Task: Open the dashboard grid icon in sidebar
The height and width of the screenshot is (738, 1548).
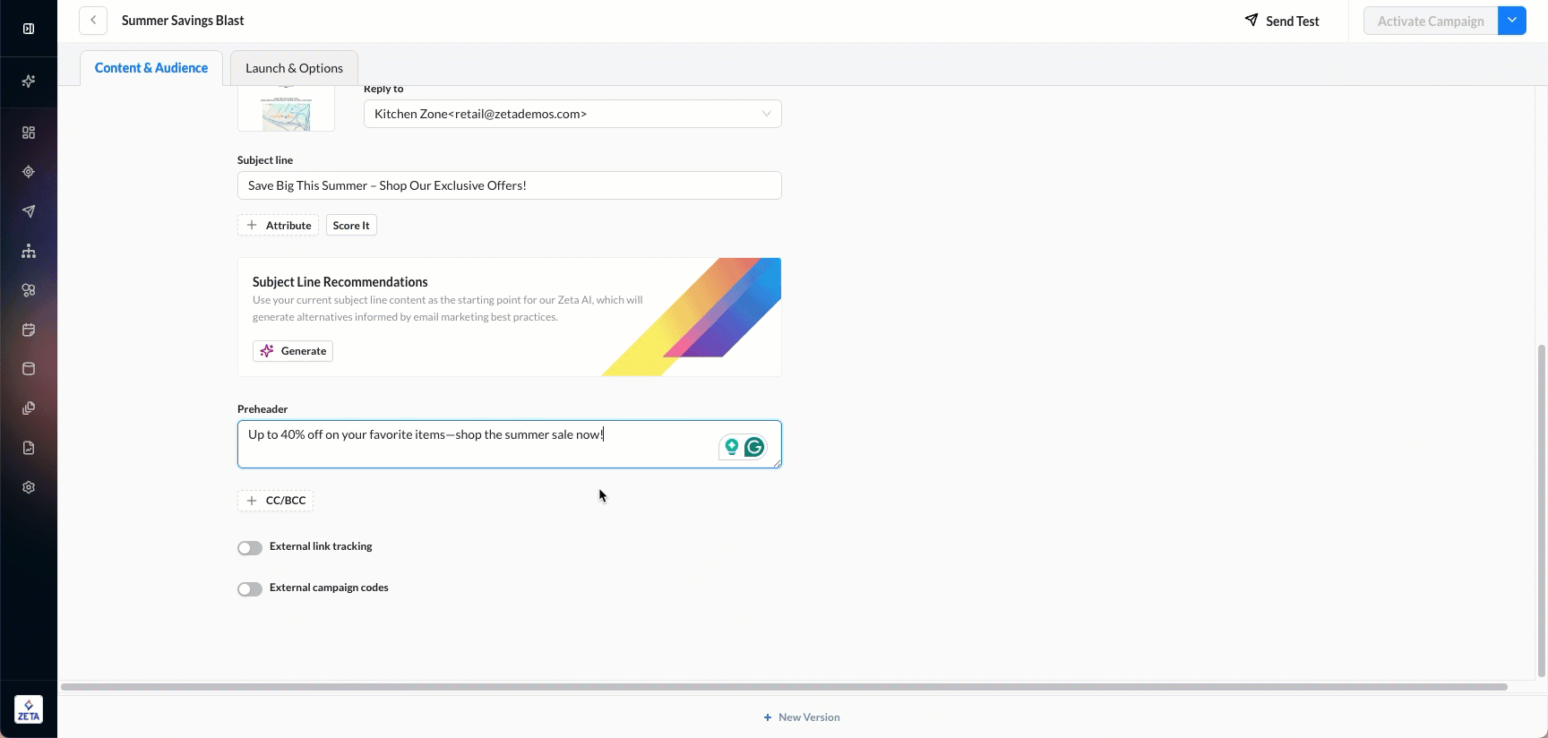Action: pos(29,133)
